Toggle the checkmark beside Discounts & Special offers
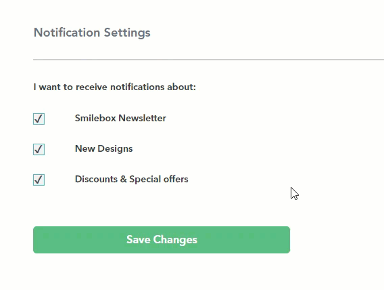Viewport: 384px width, 290px height. [x=39, y=180]
